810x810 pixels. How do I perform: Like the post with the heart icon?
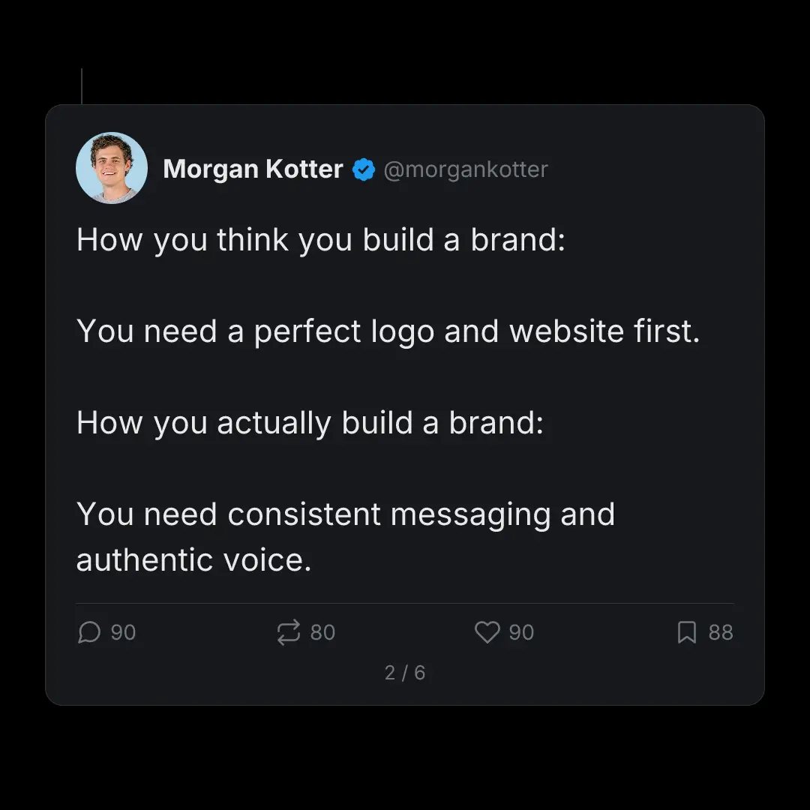click(x=487, y=633)
